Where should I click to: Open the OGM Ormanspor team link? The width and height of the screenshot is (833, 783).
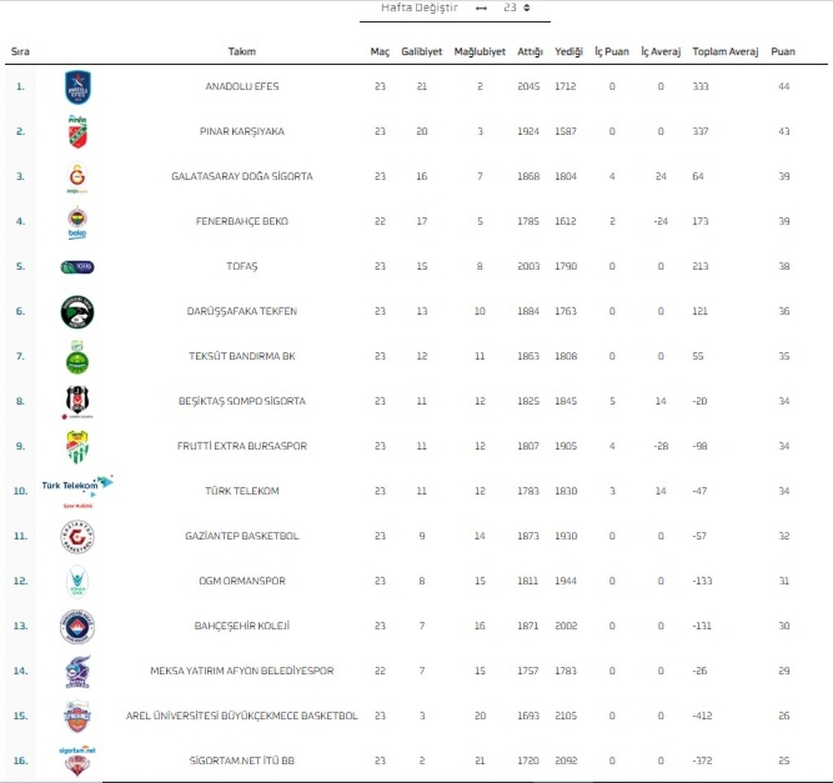[x=242, y=581]
